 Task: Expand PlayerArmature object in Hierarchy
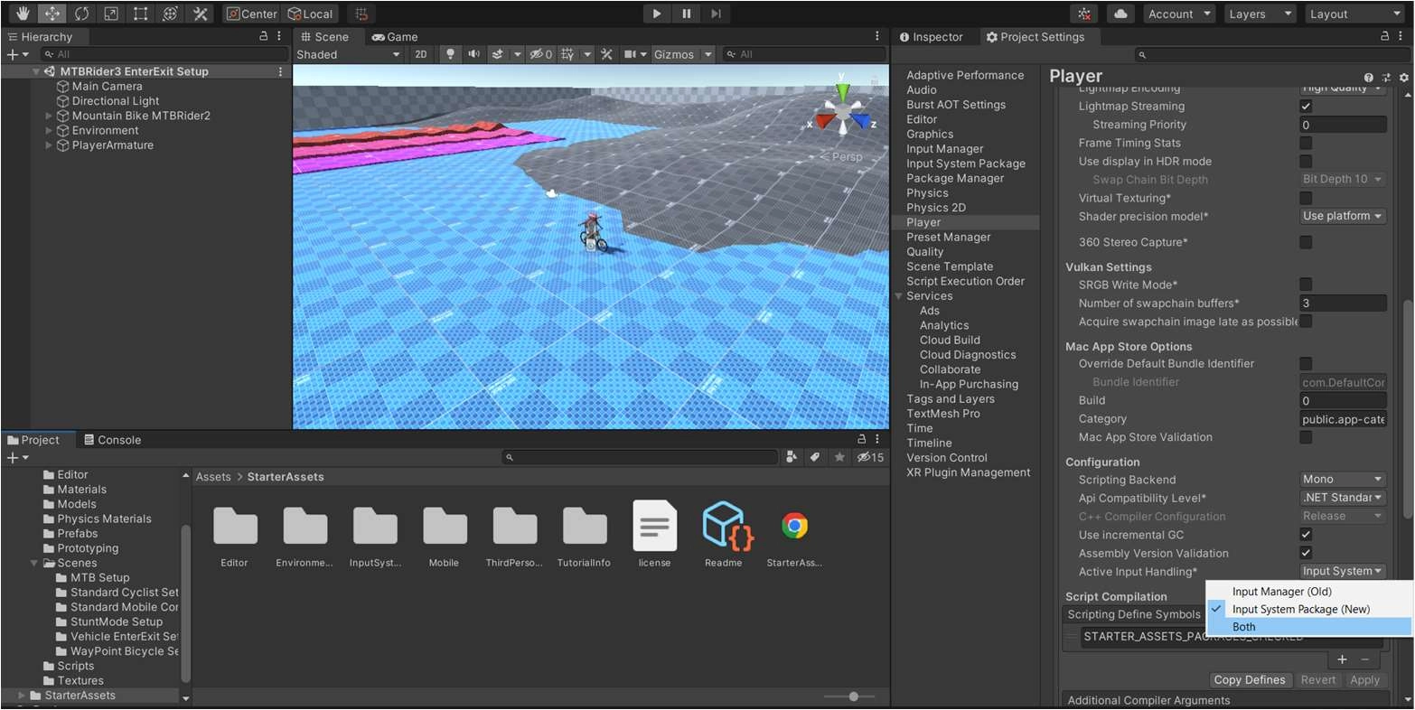[50, 145]
